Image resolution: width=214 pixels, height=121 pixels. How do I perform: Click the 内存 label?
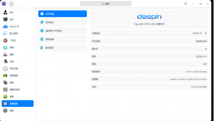pos(94,87)
